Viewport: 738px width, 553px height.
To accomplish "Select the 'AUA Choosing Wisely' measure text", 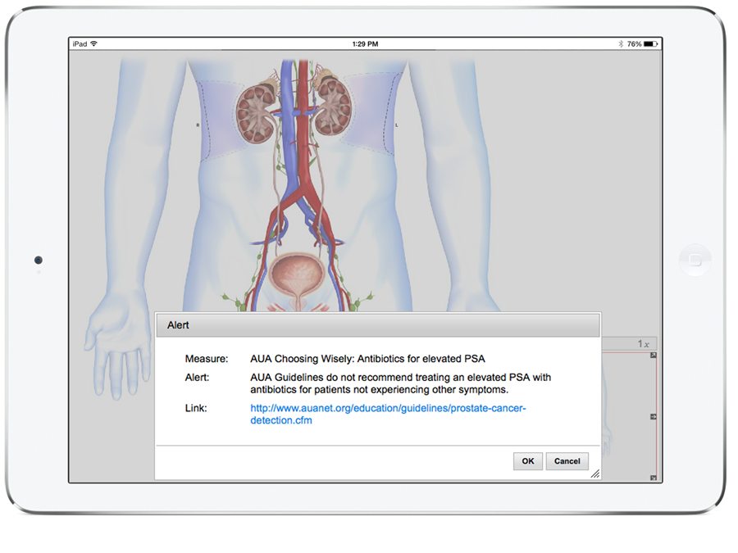I will tap(367, 359).
